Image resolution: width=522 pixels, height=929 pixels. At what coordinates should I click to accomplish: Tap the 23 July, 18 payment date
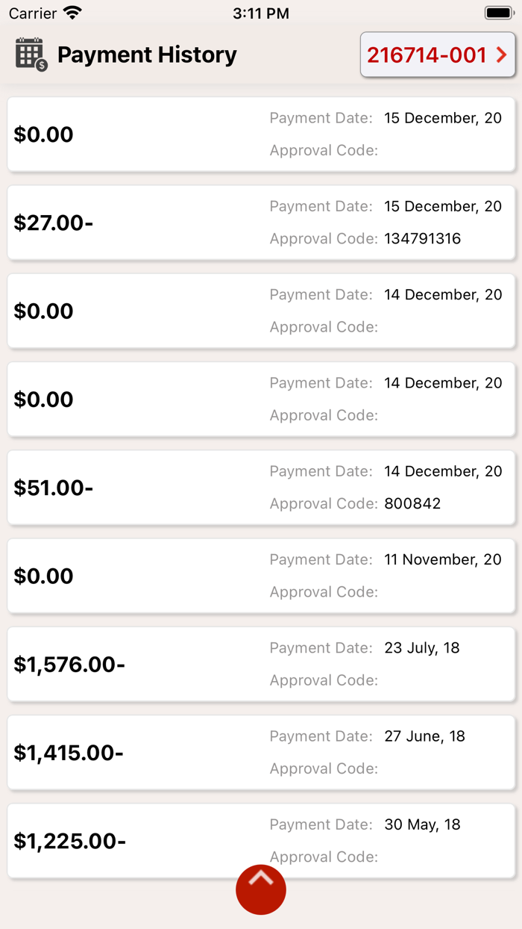(422, 648)
